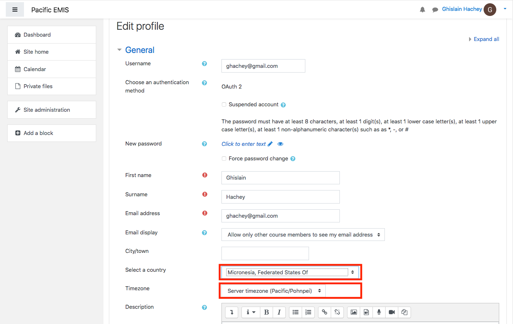513x324 pixels.
Task: Enable the Suspended account checkbox
Action: pos(224,104)
